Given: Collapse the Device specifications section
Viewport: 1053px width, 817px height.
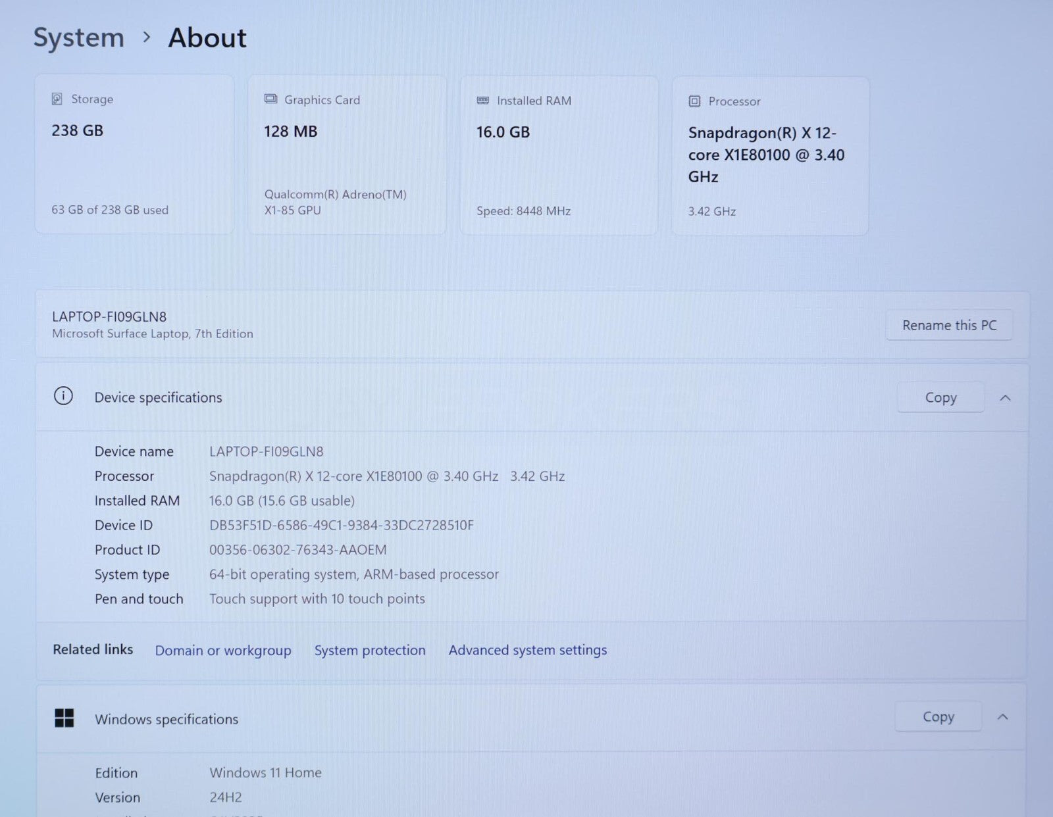Looking at the screenshot, I should pyautogui.click(x=1005, y=397).
